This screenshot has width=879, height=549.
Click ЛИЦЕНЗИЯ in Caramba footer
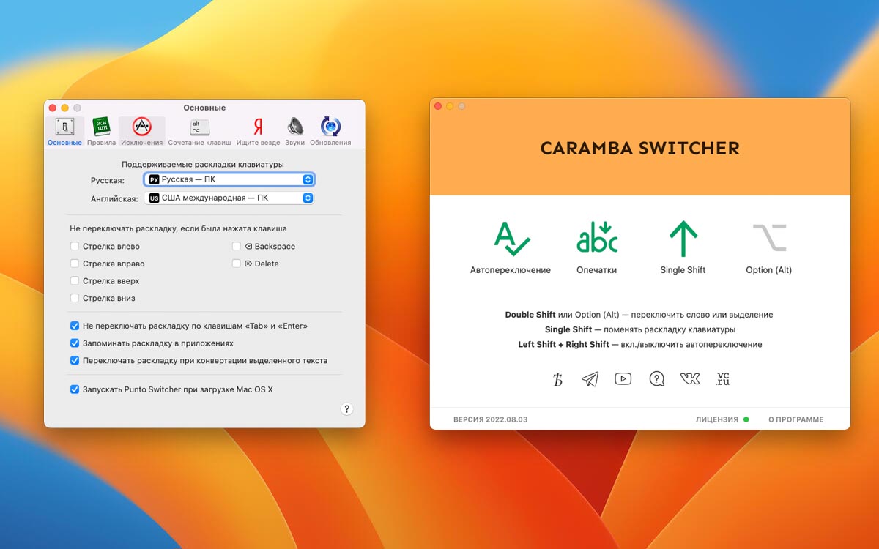717,419
